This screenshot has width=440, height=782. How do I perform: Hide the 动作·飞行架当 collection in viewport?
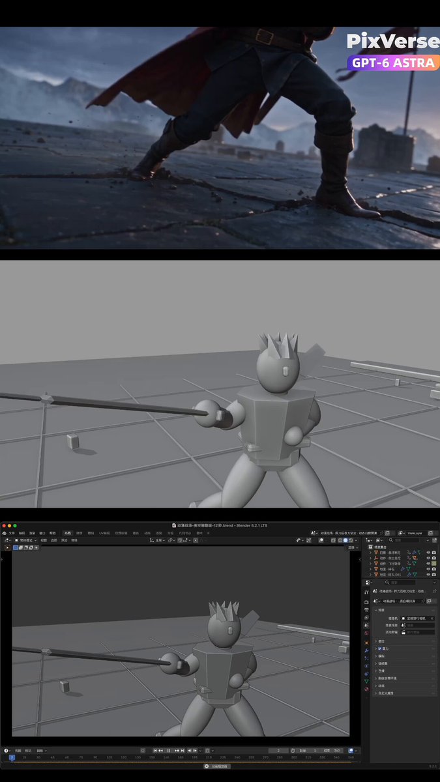[x=429, y=564]
